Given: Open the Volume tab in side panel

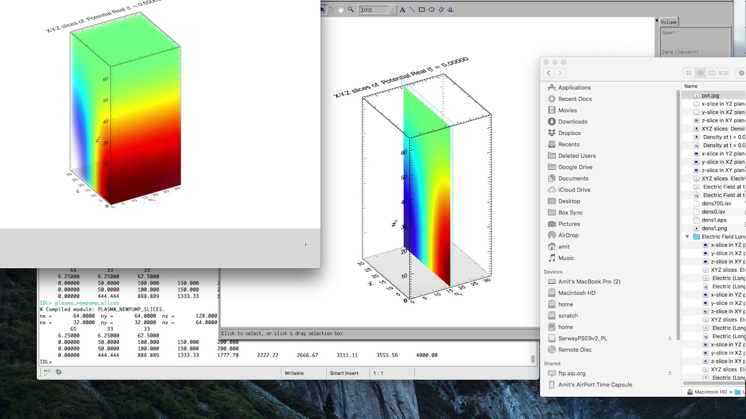Looking at the screenshot, I should point(668,22).
